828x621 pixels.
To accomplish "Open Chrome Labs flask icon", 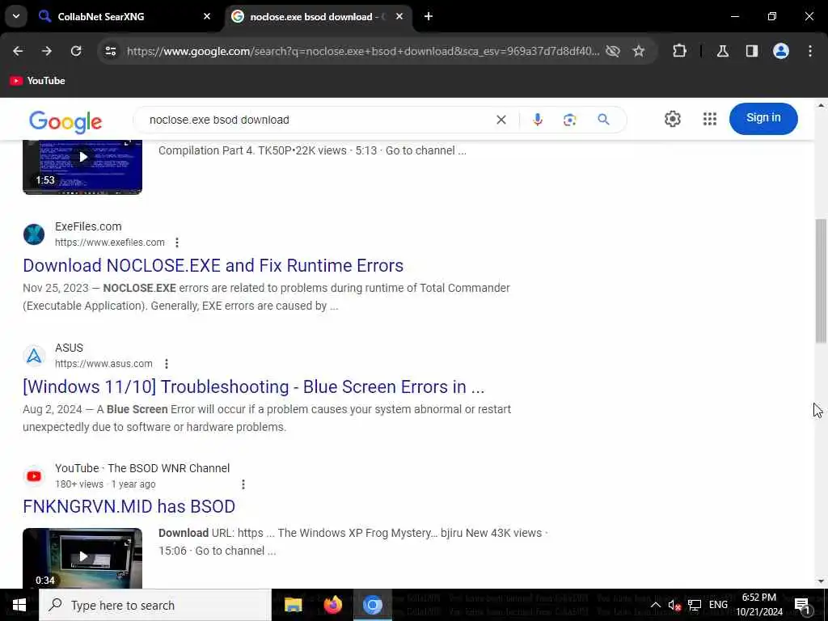I will click(723, 51).
